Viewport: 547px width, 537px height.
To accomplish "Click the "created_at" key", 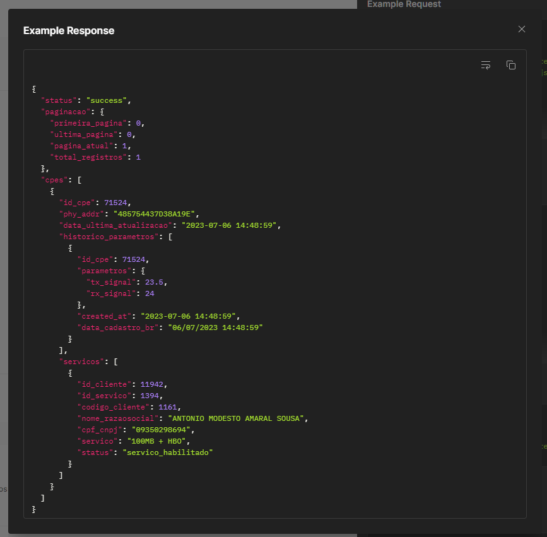I will point(104,316).
